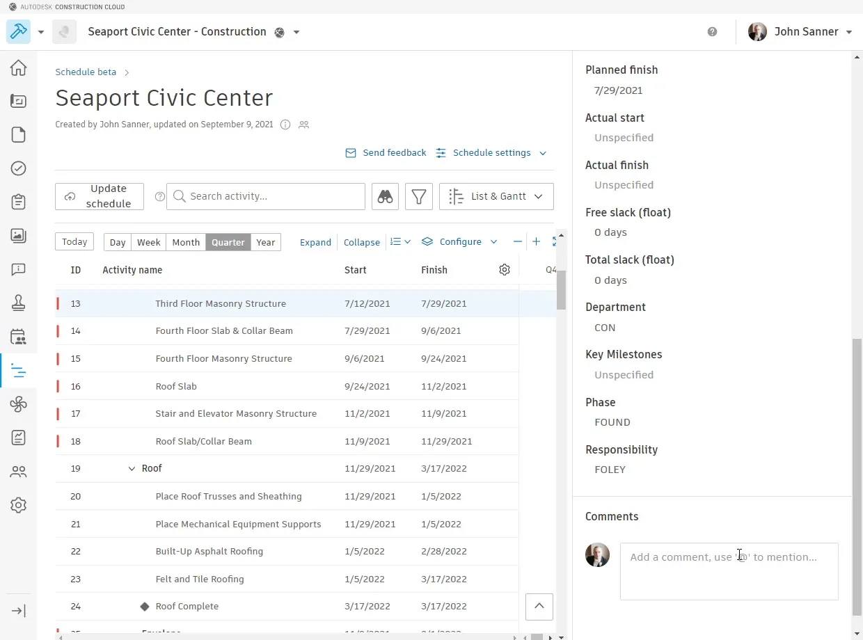Open the Photos icon in sidebar
863x640 pixels.
(x=18, y=235)
